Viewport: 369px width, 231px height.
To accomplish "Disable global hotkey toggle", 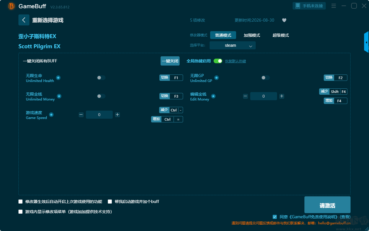I will pyautogui.click(x=218, y=61).
